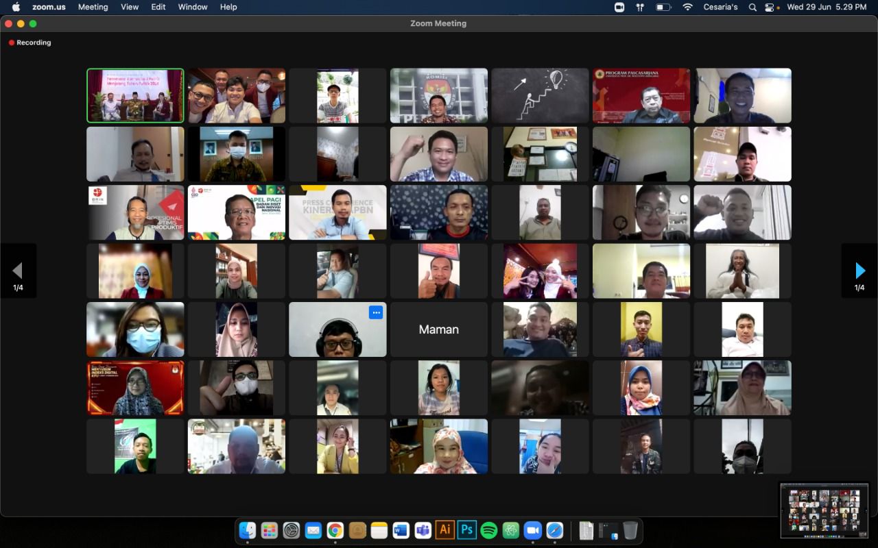Select the Maman participant tile
878x548 pixels.
coord(439,329)
